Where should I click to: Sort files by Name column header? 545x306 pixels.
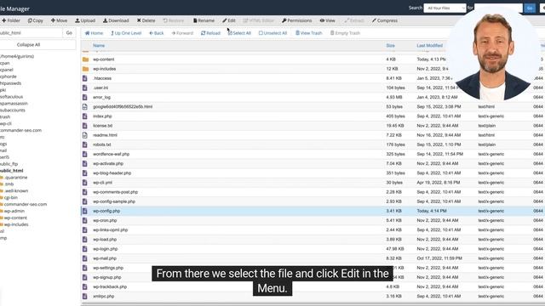click(99, 45)
